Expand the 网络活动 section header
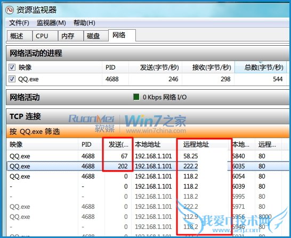The width and height of the screenshot is (291, 238). click(148, 97)
